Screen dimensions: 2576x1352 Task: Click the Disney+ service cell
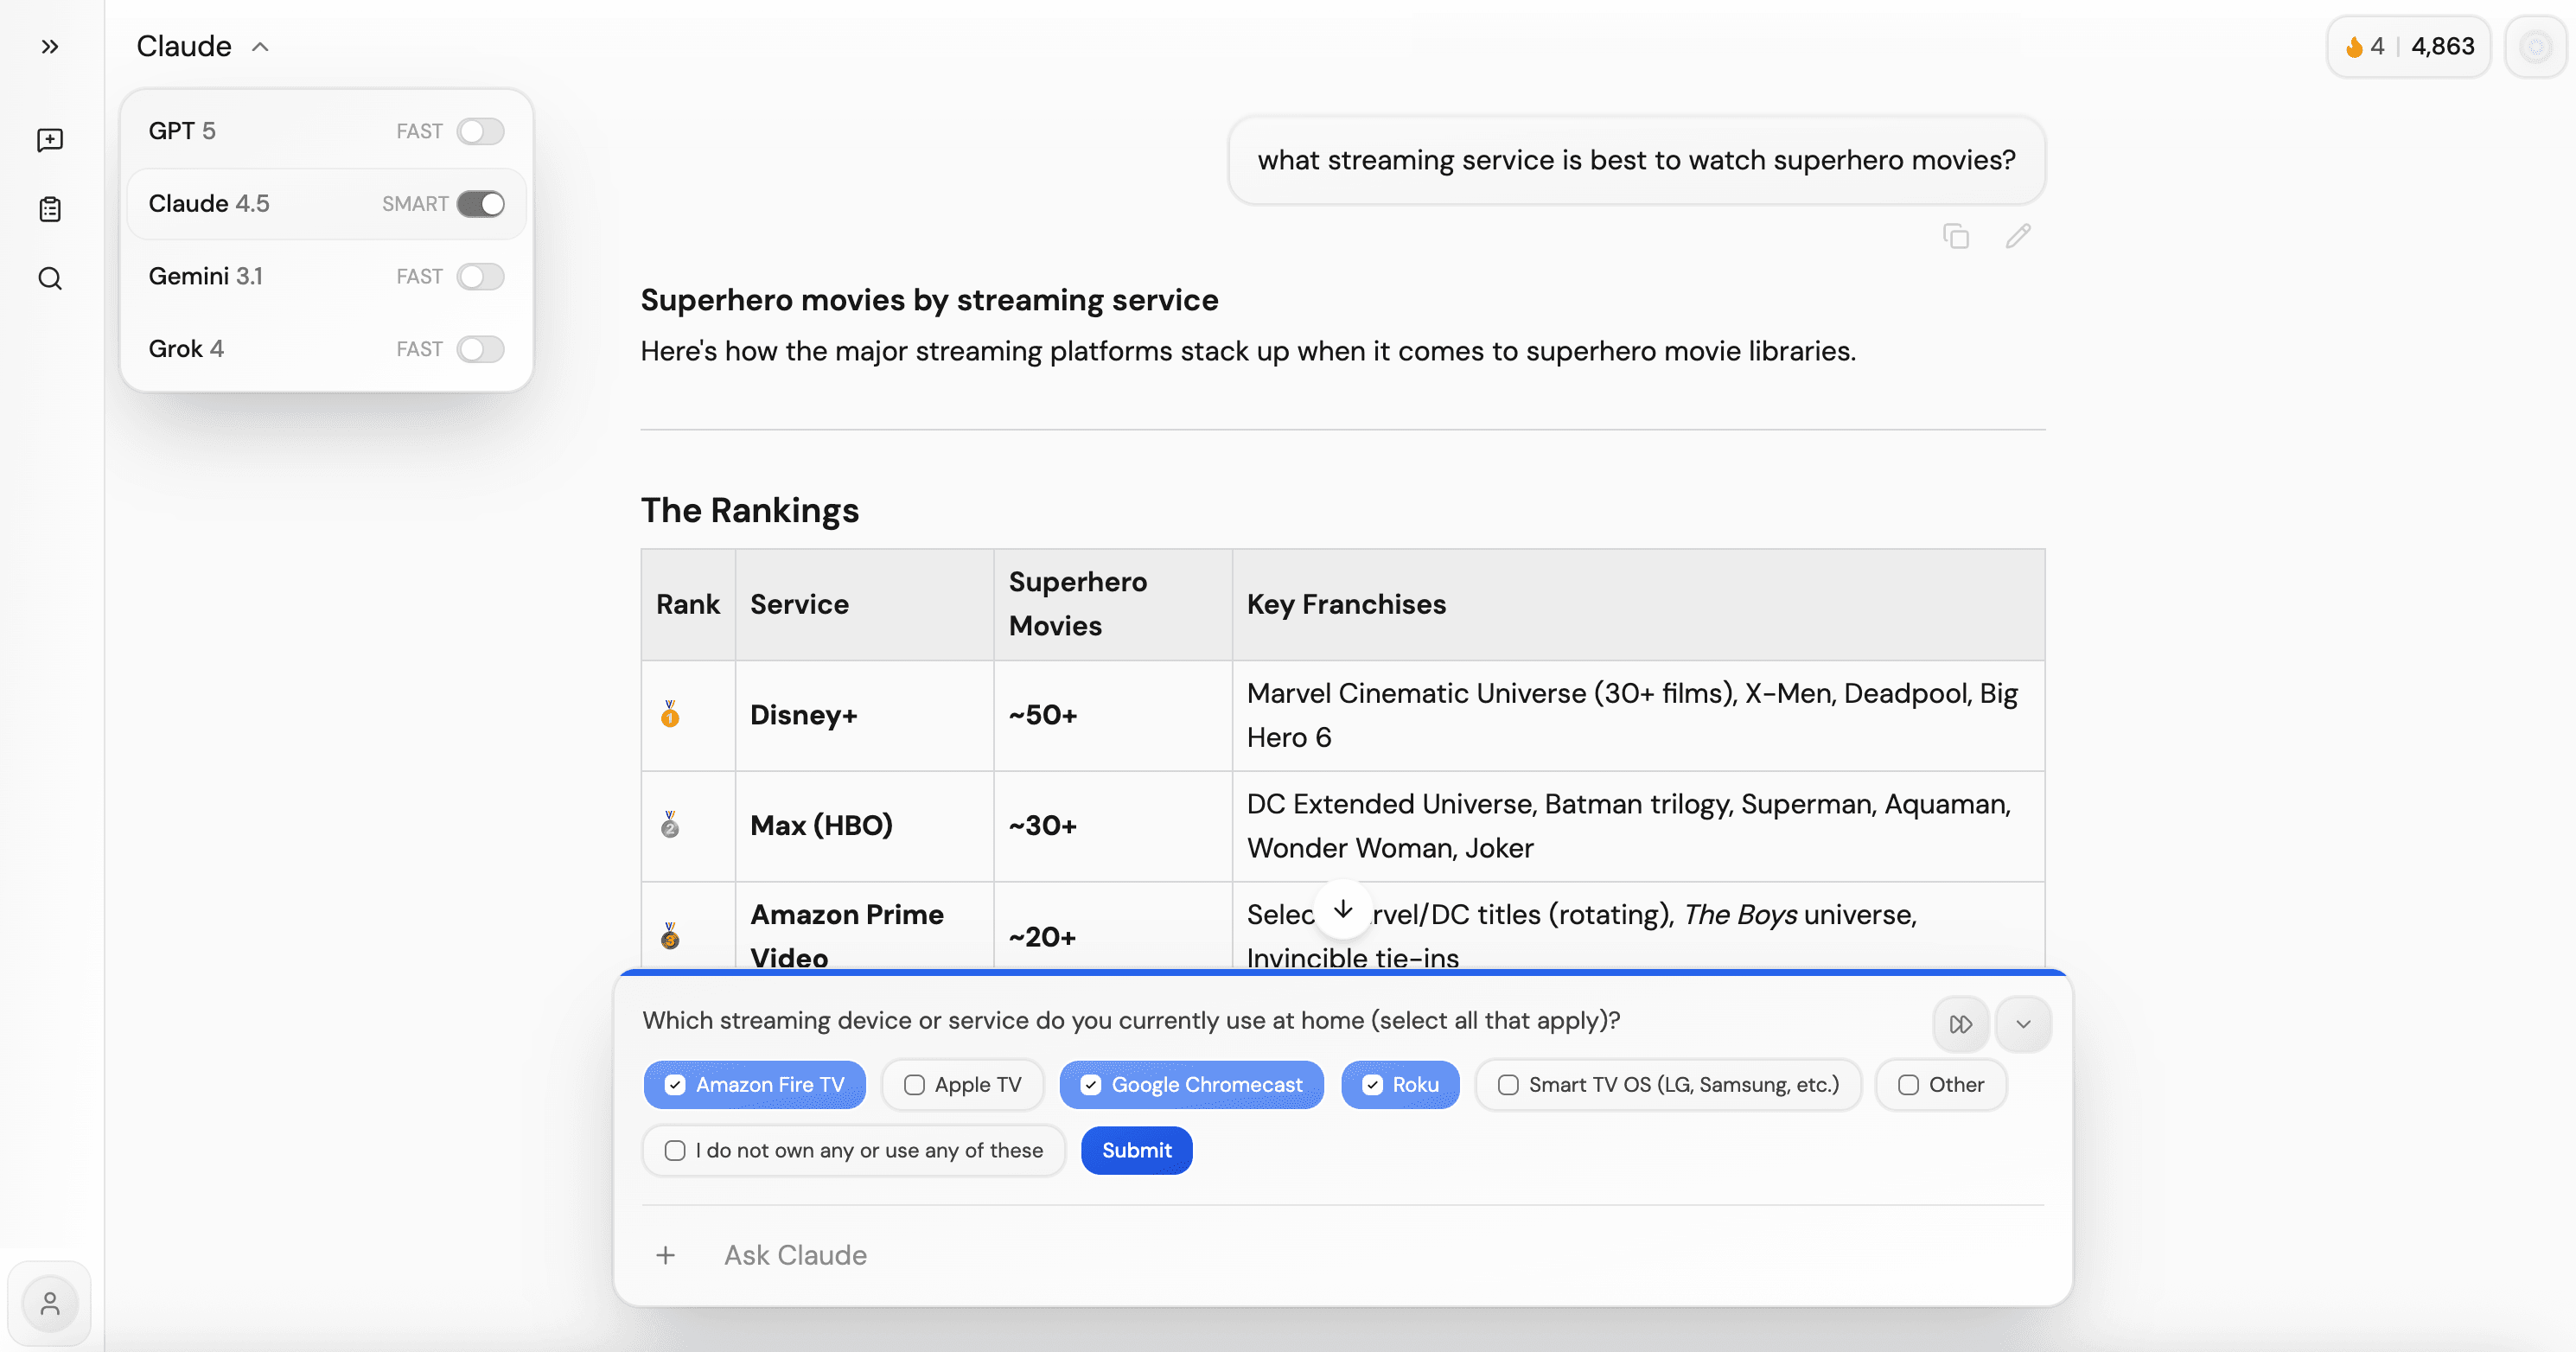864,715
